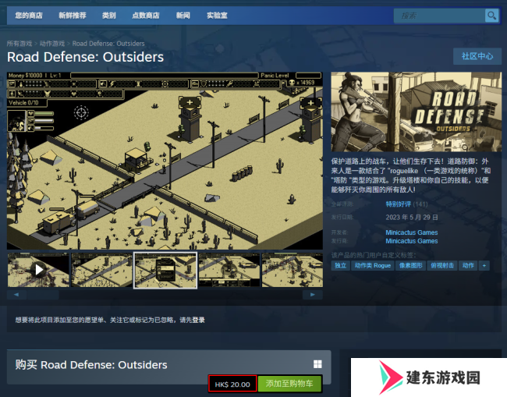Screen dimensions: 507x397
Task: Click the main game screenshot
Action: (x=165, y=161)
